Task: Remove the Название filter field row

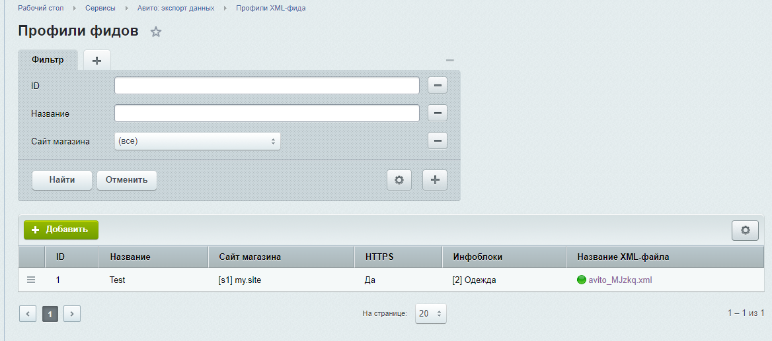Action: tap(437, 113)
